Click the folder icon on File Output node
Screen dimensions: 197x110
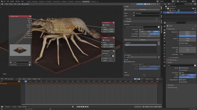113,56
